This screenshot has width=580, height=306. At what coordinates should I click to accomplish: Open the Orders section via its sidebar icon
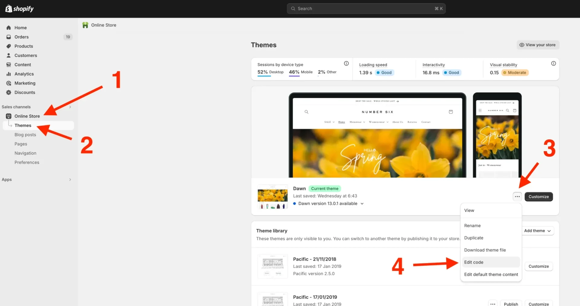[9, 37]
